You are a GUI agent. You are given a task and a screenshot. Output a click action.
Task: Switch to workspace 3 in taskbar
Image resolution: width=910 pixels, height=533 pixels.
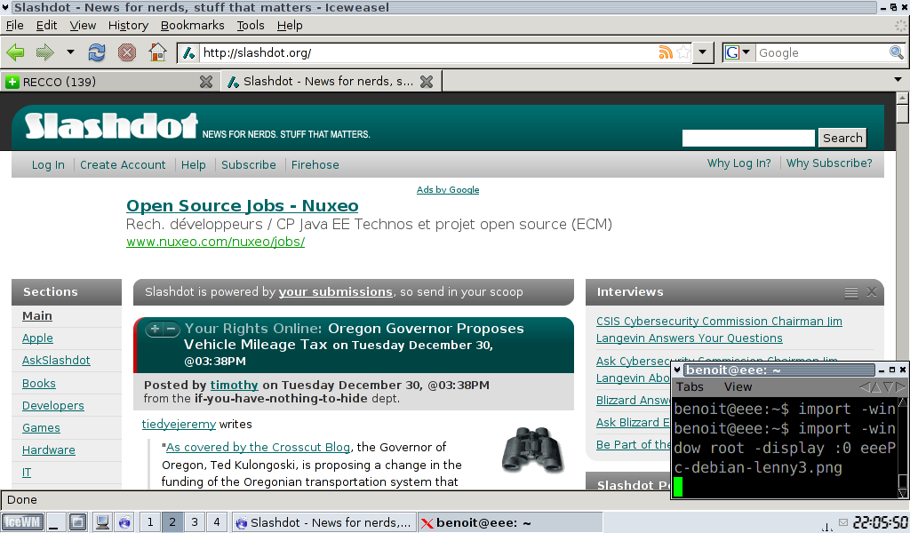pos(195,522)
